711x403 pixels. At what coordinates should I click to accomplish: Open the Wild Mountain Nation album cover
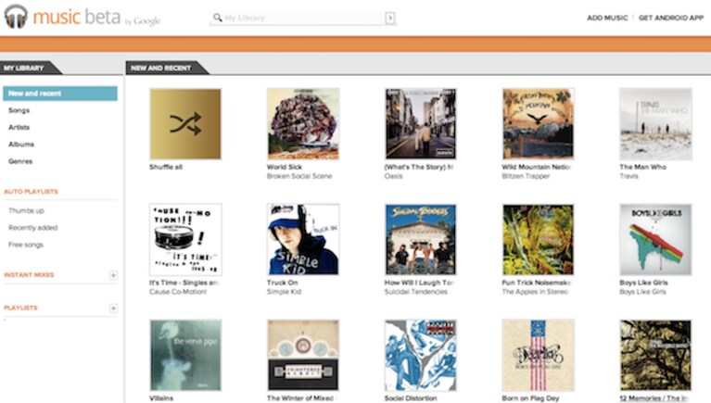(x=539, y=124)
